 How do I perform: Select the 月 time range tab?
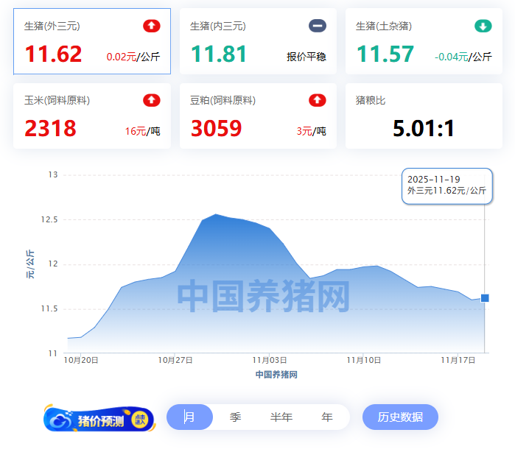[189, 417]
